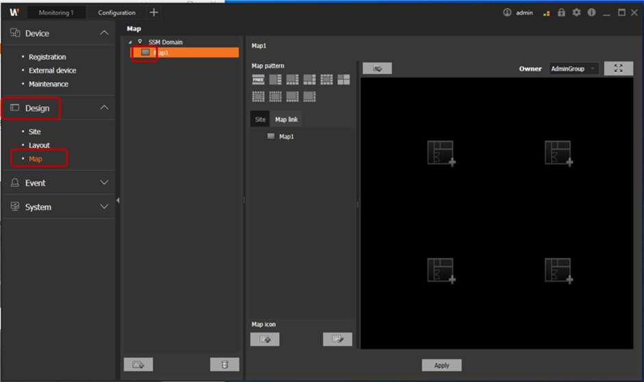Expand the System section
Screen dimensions: 644x382
[x=104, y=207]
